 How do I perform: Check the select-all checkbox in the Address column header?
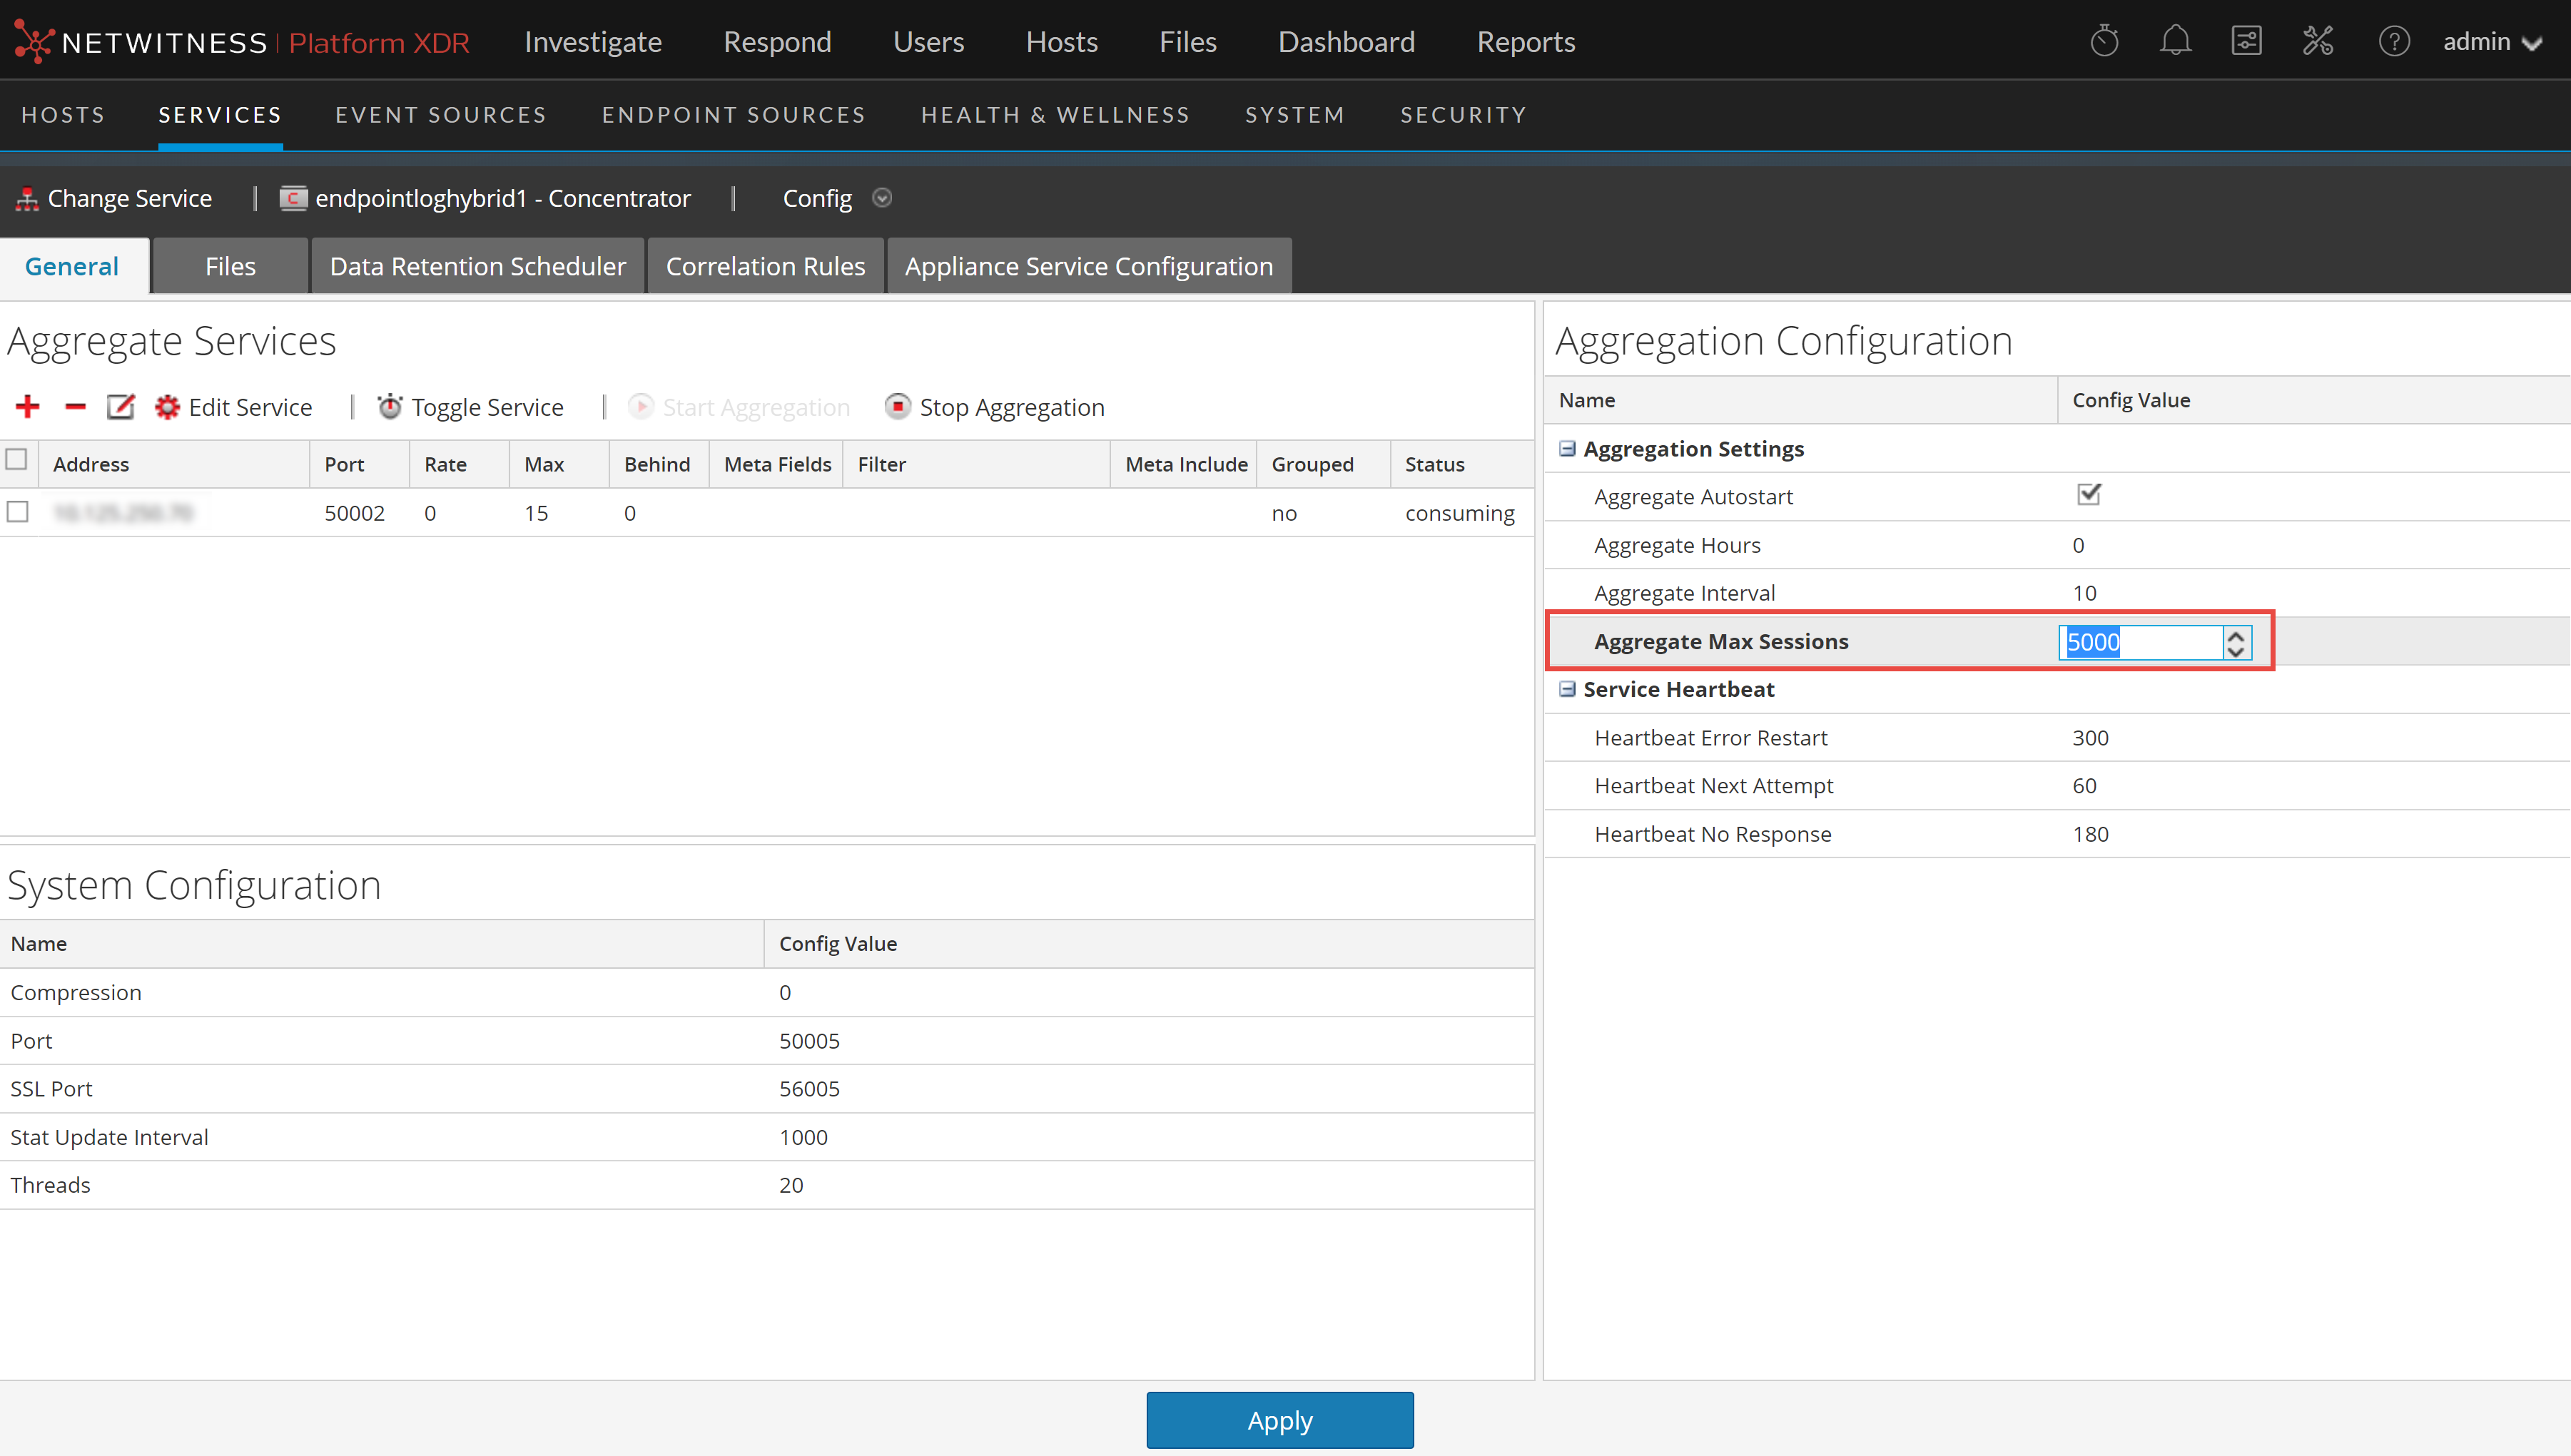[x=16, y=458]
